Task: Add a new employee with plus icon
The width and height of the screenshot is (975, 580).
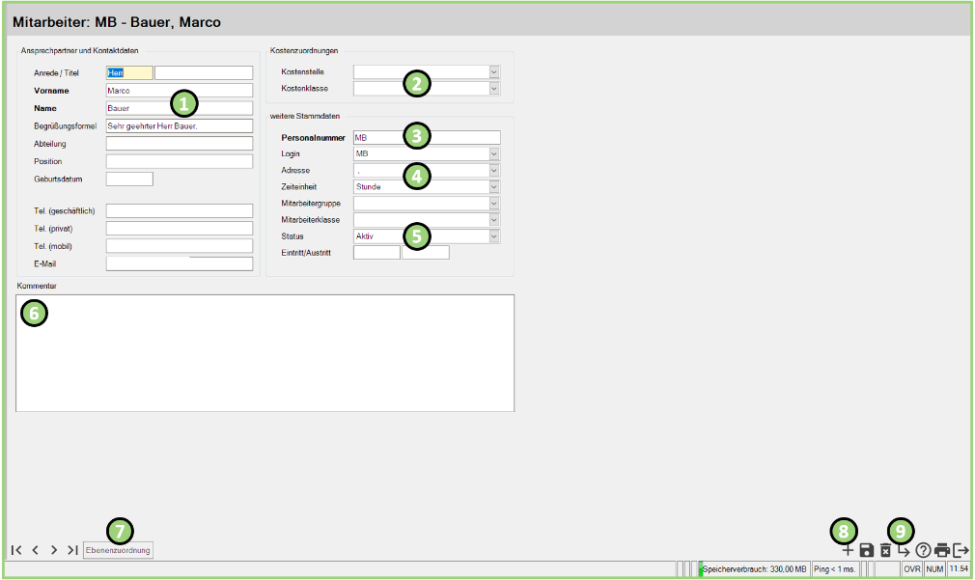Action: click(848, 550)
